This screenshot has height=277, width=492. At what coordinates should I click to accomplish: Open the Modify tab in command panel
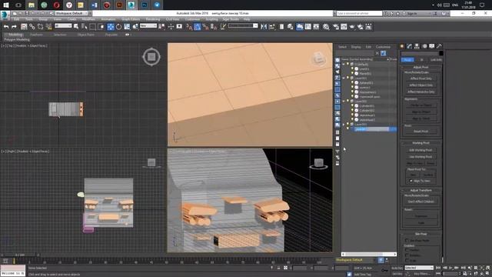[x=410, y=46]
